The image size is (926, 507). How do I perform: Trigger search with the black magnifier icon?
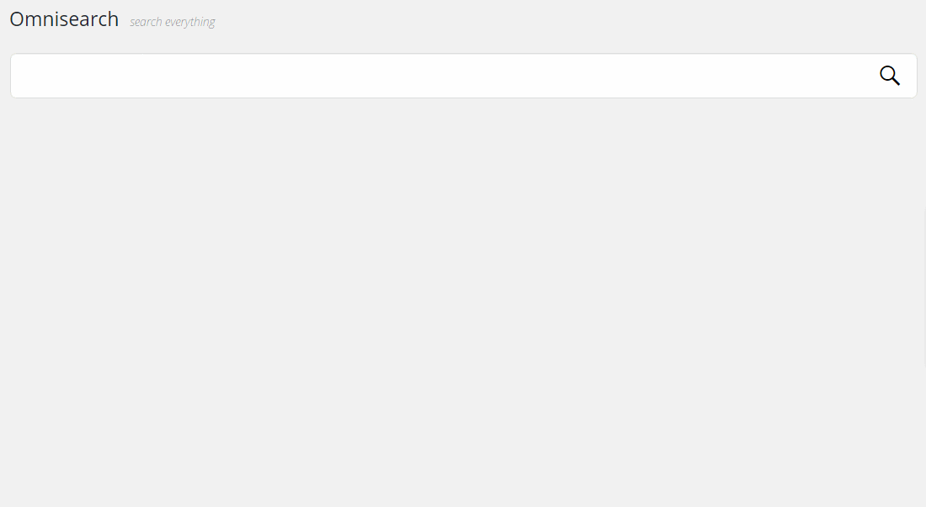890,76
